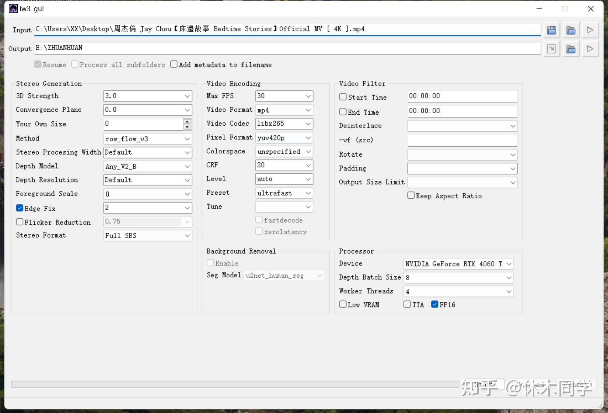Screen dimensions: 608x413
Task: Open the Level dropdown set to auto
Action: click(284, 179)
